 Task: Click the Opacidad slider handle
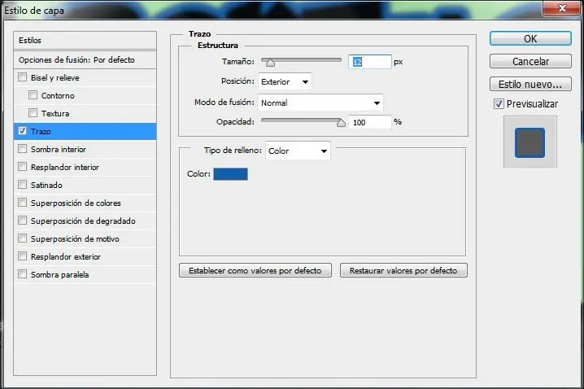point(341,123)
